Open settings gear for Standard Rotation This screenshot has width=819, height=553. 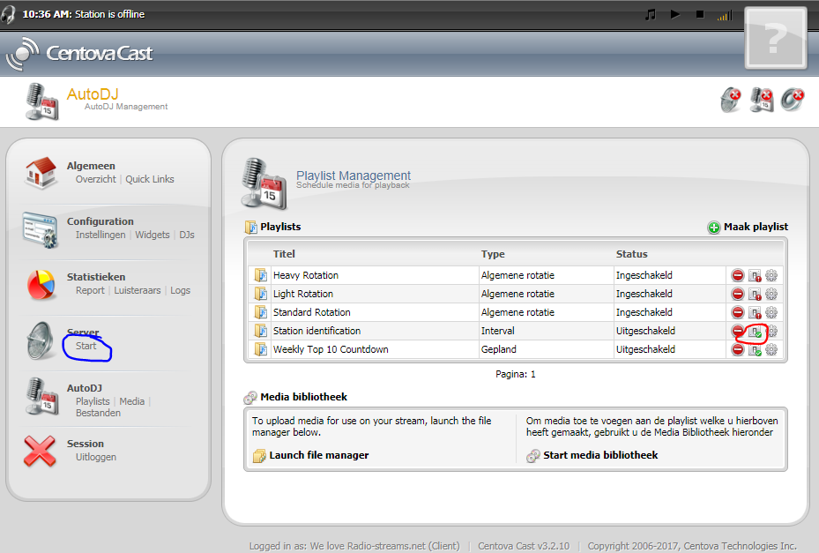point(771,313)
